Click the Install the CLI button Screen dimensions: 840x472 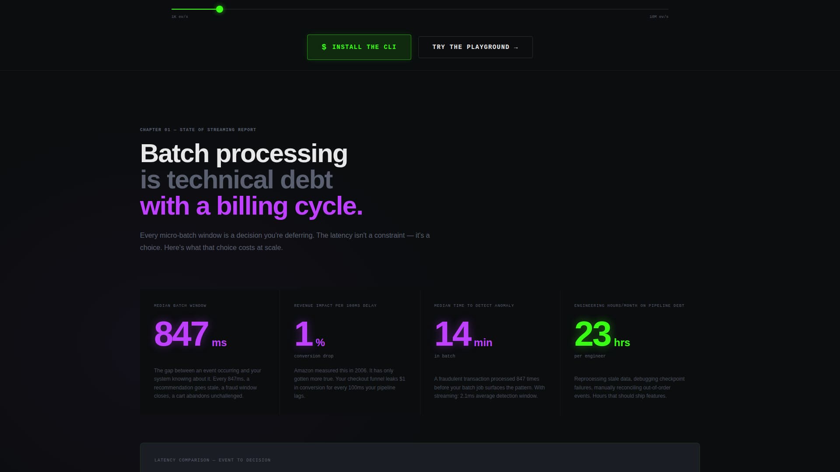(359, 47)
